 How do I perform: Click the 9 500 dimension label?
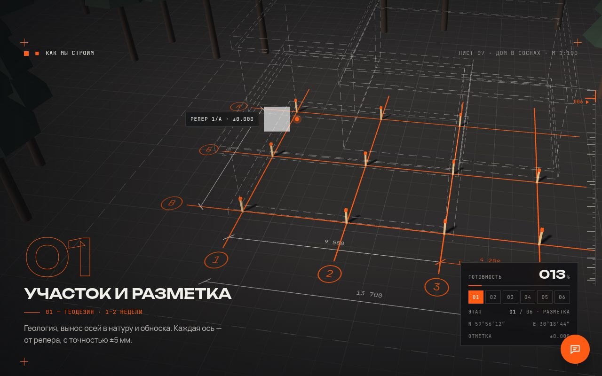[334, 243]
